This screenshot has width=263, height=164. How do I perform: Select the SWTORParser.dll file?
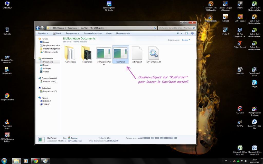154,55
